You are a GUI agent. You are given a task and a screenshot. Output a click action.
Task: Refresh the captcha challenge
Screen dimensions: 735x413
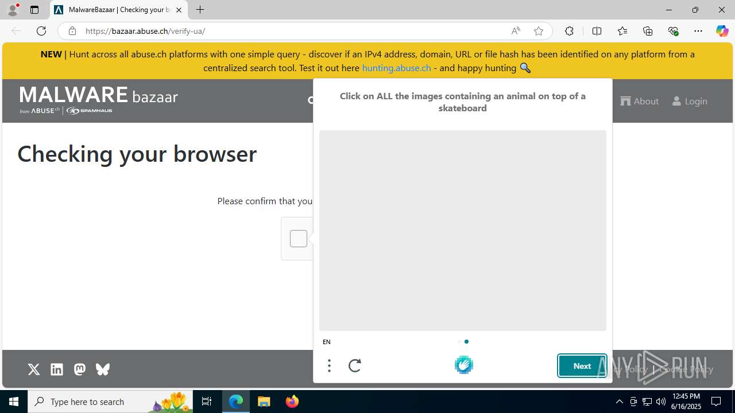point(355,365)
